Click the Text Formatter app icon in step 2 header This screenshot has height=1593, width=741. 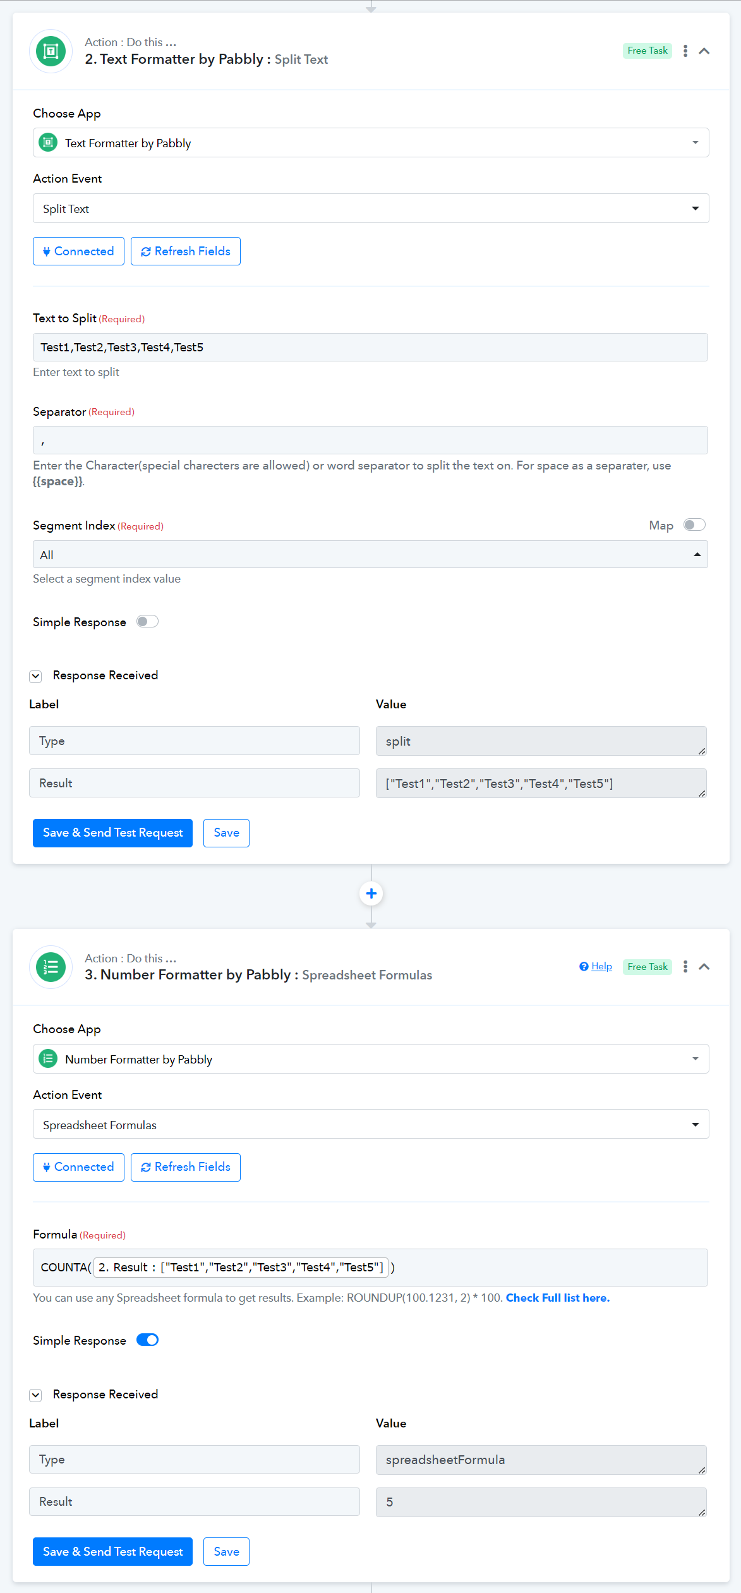pos(51,51)
